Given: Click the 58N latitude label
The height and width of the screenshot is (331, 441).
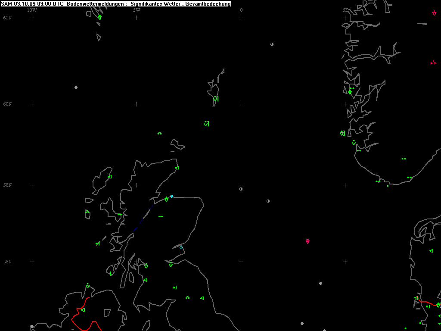Looking at the screenshot, I should (7, 185).
